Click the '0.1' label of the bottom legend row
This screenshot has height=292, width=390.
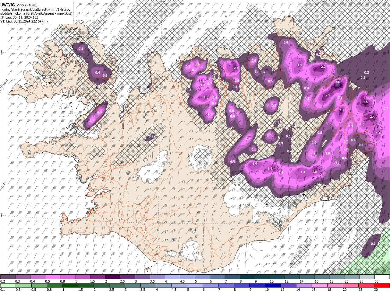point(2,290)
